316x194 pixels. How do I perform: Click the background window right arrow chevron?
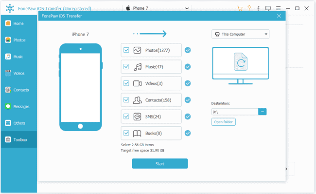pos(286,169)
